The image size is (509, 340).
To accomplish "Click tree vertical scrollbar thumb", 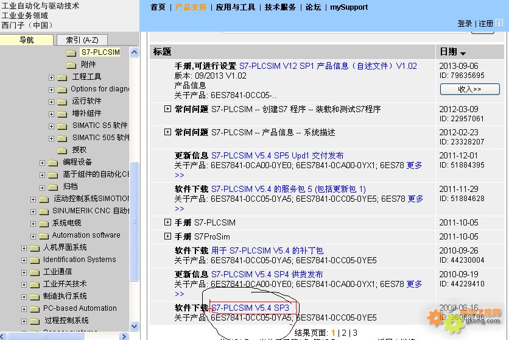I will [x=135, y=221].
